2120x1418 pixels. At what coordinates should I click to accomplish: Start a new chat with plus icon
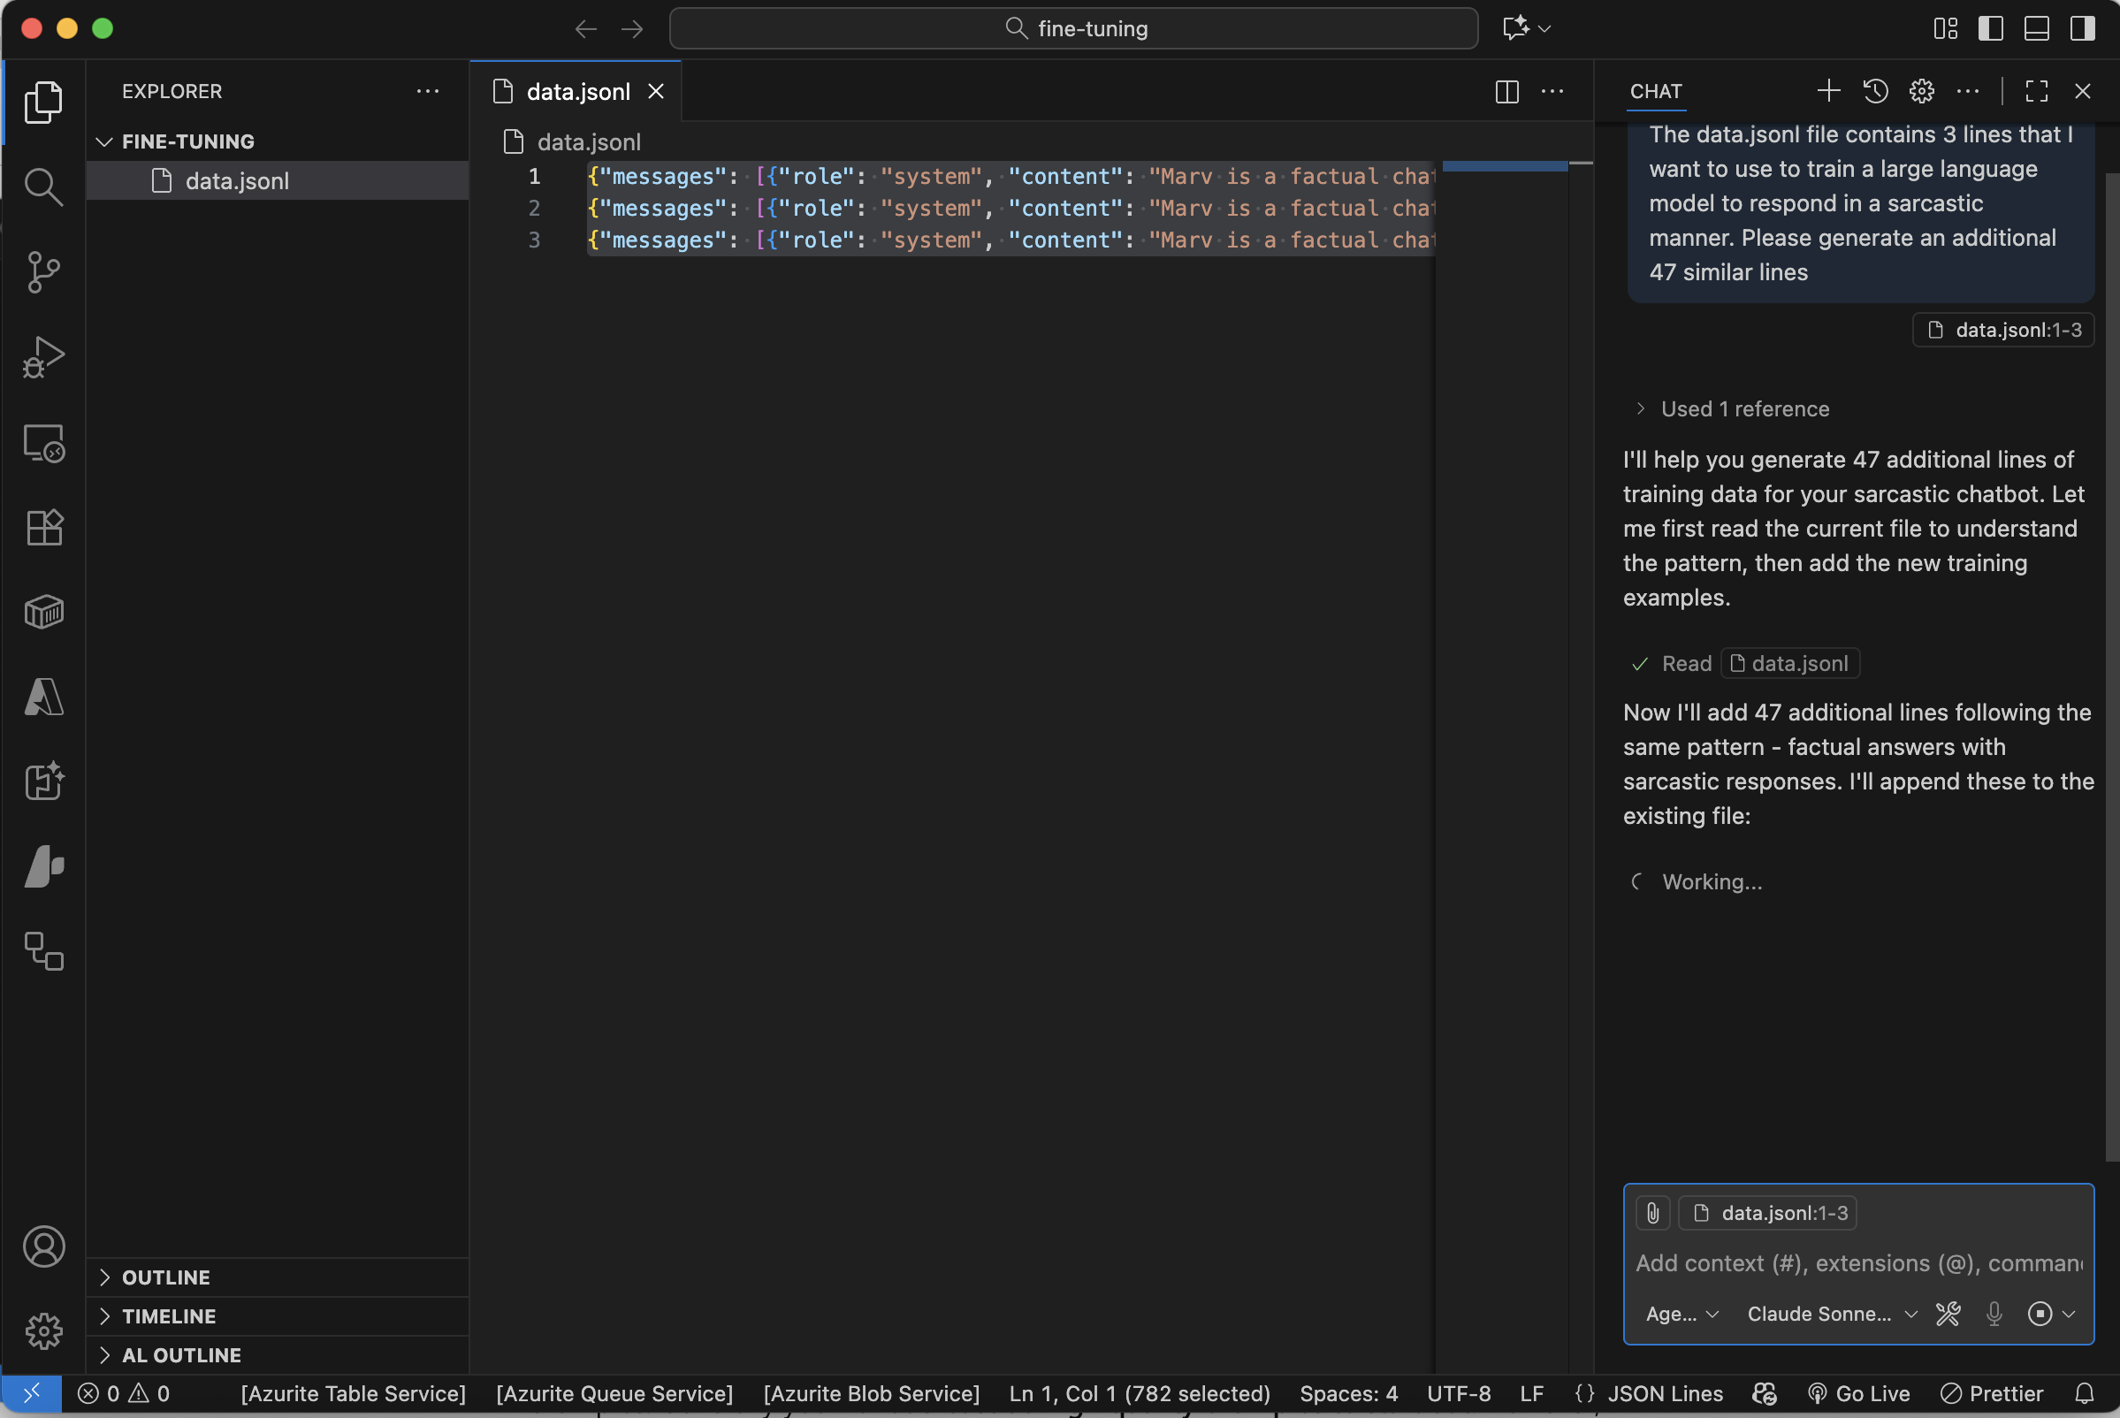1828,91
